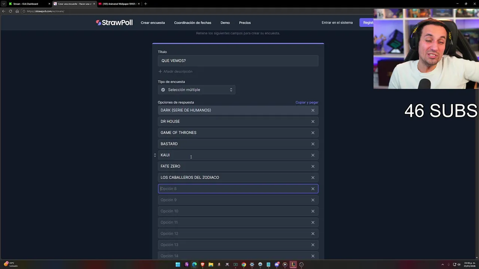Remove the FATE ZERO answer option
479x269 pixels.
(x=313, y=166)
